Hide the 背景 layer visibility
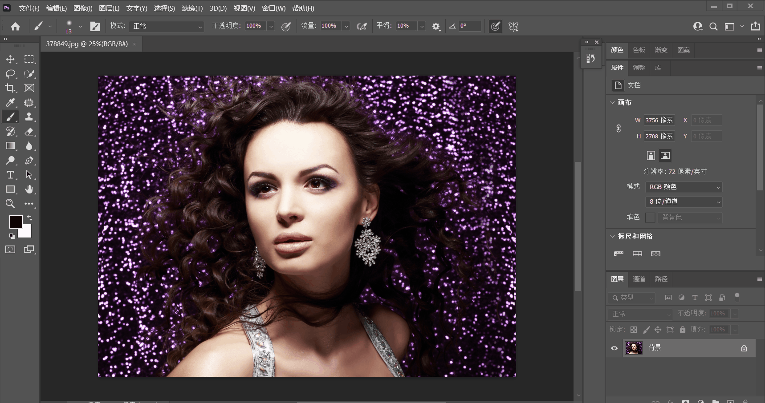Screen dimensions: 765x403 coord(614,348)
